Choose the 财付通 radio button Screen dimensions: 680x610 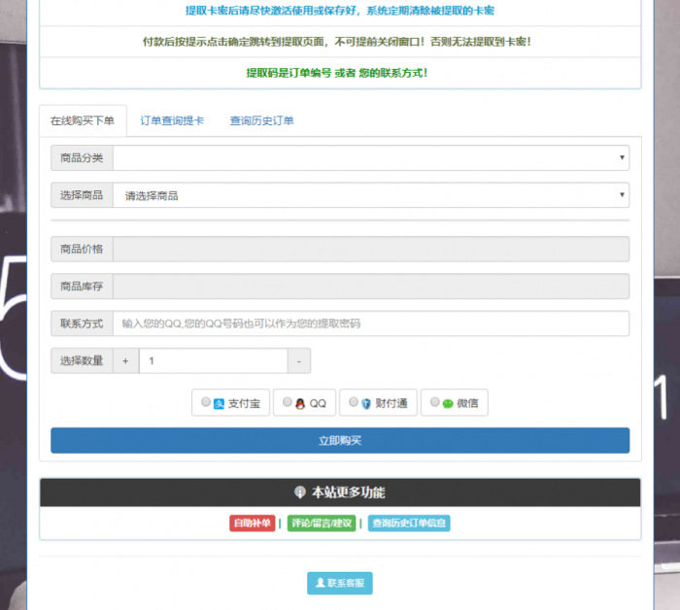(x=354, y=402)
